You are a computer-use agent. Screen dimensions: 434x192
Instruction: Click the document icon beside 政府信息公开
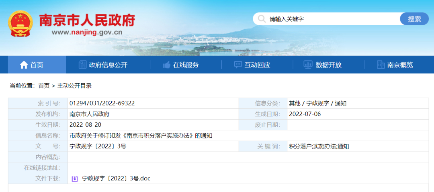point(82,65)
